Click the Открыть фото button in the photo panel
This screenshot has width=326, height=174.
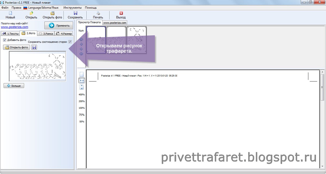(17, 47)
